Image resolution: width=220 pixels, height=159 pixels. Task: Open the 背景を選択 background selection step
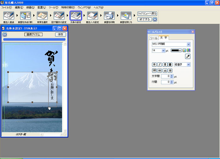42,16
